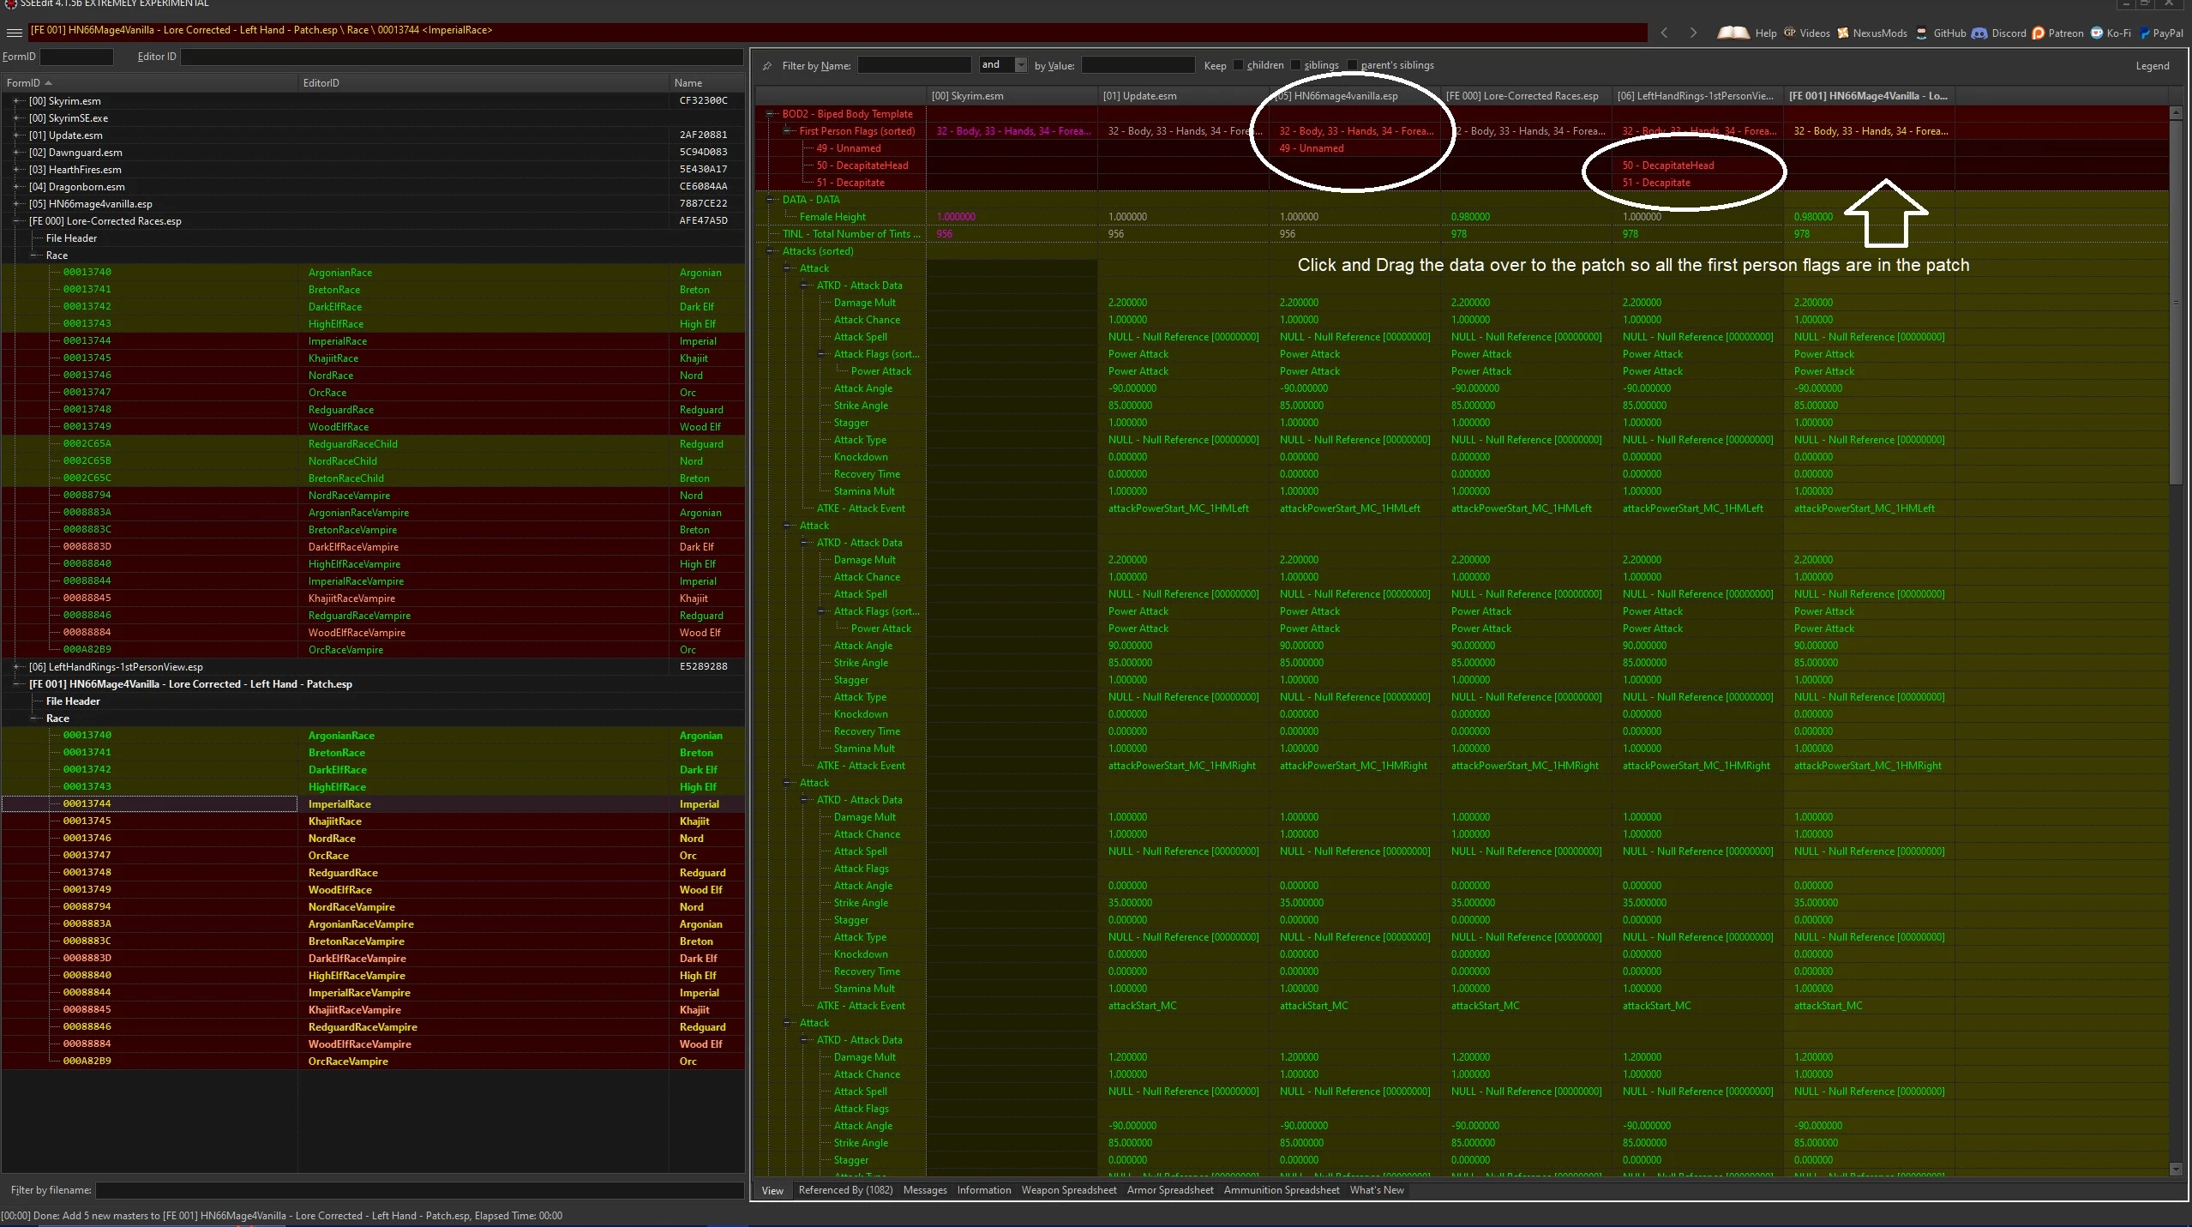The image size is (2192, 1227).
Task: Open the hamburger main menu icon
Action: (14, 33)
